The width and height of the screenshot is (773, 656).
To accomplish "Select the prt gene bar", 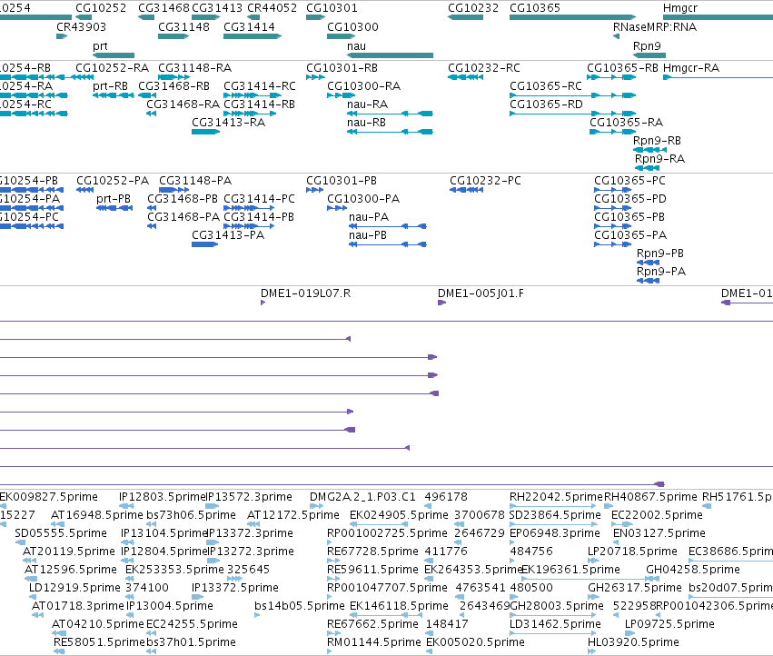I will click(114, 55).
